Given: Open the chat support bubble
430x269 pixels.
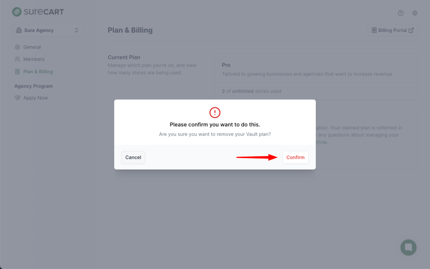Looking at the screenshot, I should [x=408, y=247].
